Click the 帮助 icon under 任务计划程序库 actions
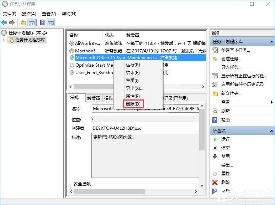Viewport: 275px width, 205px height. point(215,120)
